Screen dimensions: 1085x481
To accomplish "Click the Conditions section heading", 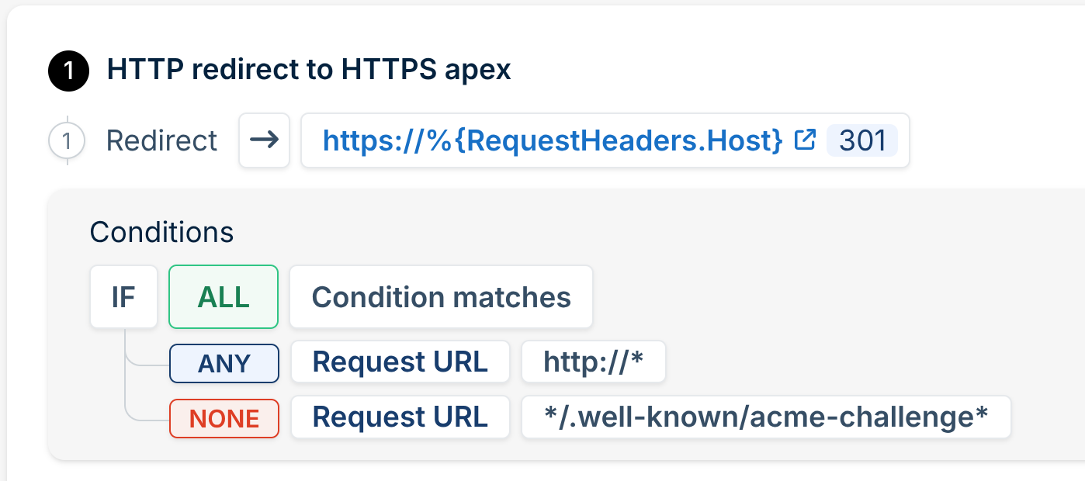I will coord(161,232).
